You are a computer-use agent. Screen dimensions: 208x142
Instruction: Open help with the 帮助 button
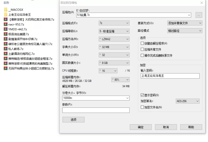(191, 127)
